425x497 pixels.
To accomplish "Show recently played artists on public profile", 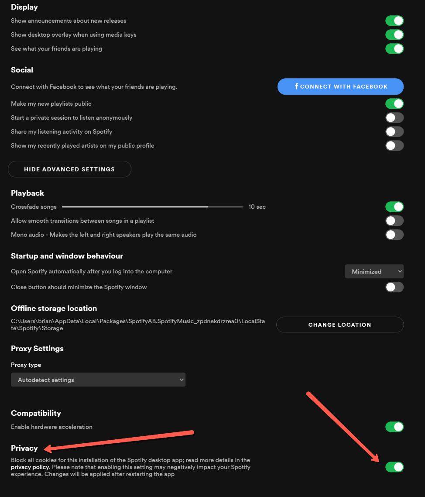I will pos(394,145).
